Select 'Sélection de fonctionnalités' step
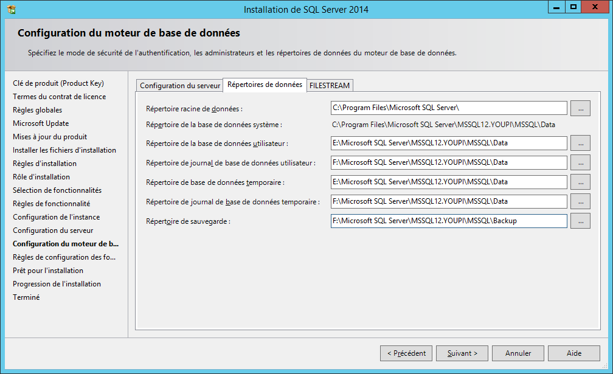 pos(57,190)
